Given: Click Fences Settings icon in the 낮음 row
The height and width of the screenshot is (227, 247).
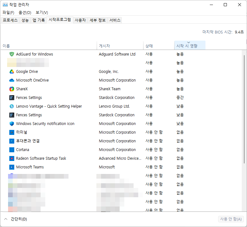Looking at the screenshot, I should point(12,115).
